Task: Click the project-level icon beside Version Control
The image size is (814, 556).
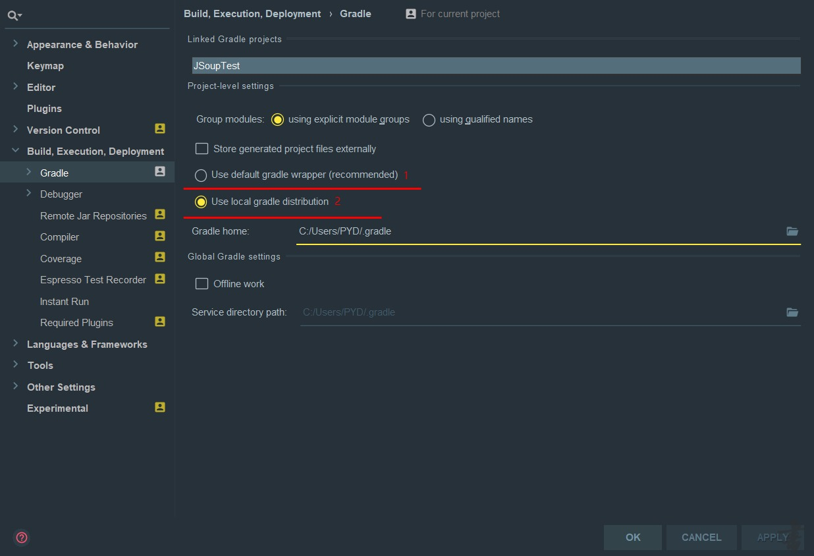Action: point(159,129)
